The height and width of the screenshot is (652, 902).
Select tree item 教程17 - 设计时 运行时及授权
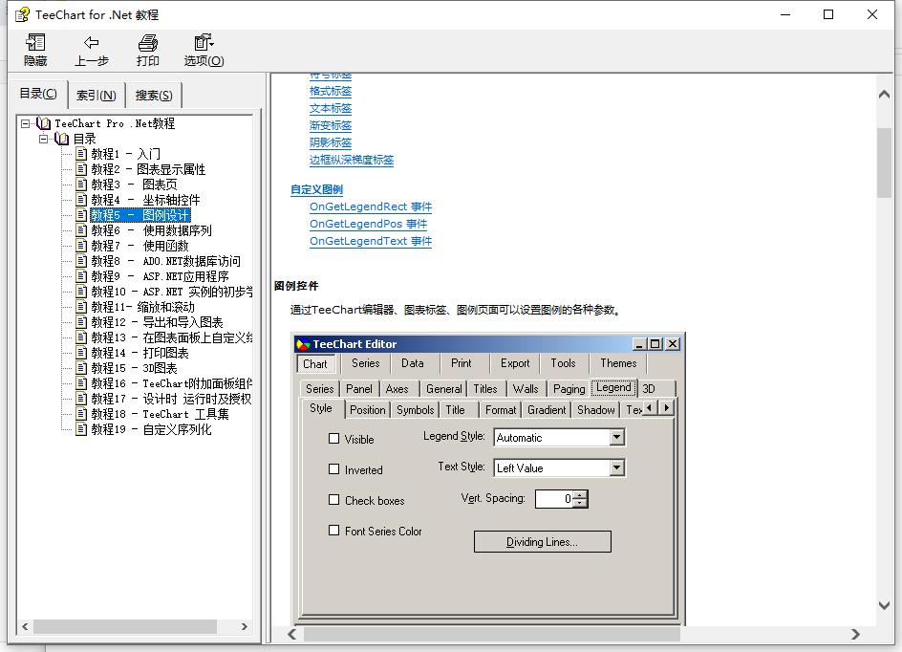pyautogui.click(x=171, y=399)
